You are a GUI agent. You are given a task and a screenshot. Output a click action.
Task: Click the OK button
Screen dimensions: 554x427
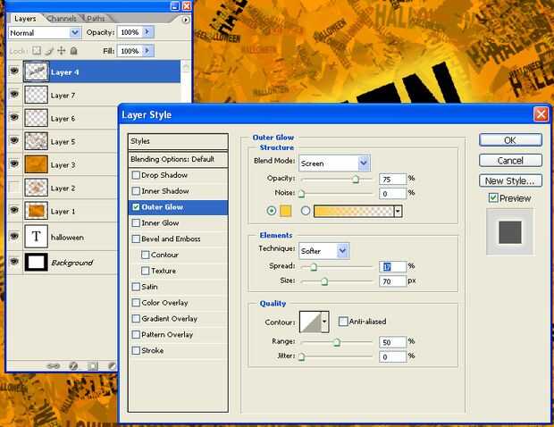click(x=510, y=140)
